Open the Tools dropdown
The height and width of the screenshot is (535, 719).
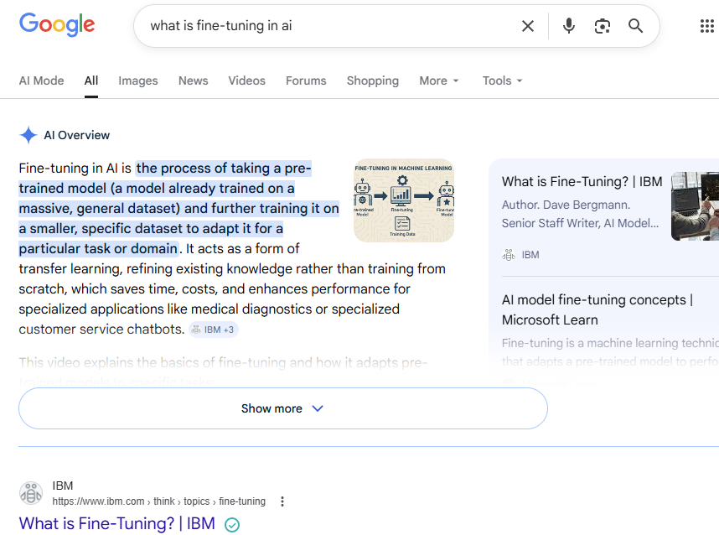pyautogui.click(x=502, y=81)
